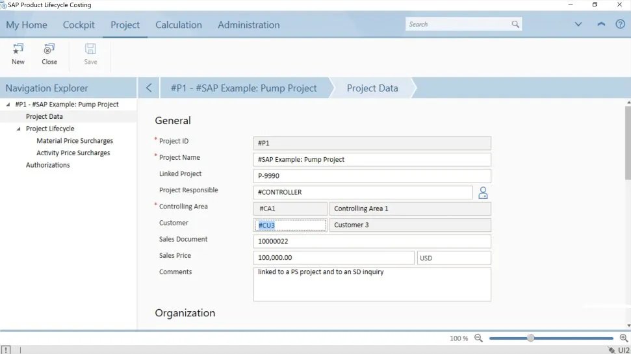631x354 pixels.
Task: Open the help question mark icon
Action: pos(620,25)
